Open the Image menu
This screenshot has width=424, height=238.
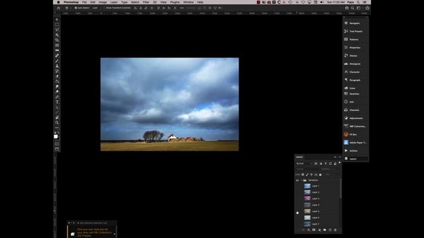click(103, 2)
